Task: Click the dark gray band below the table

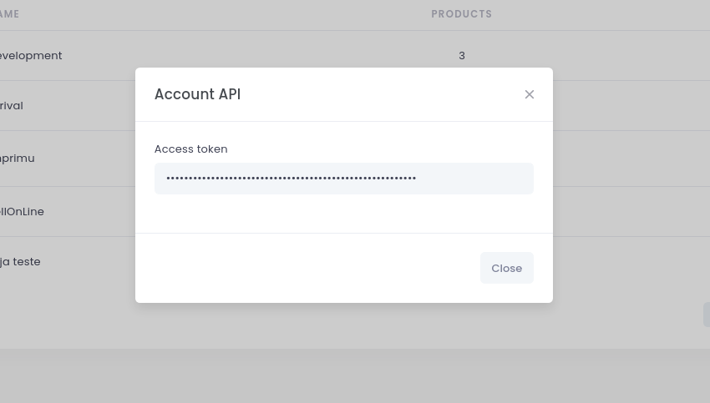Action: point(355,375)
